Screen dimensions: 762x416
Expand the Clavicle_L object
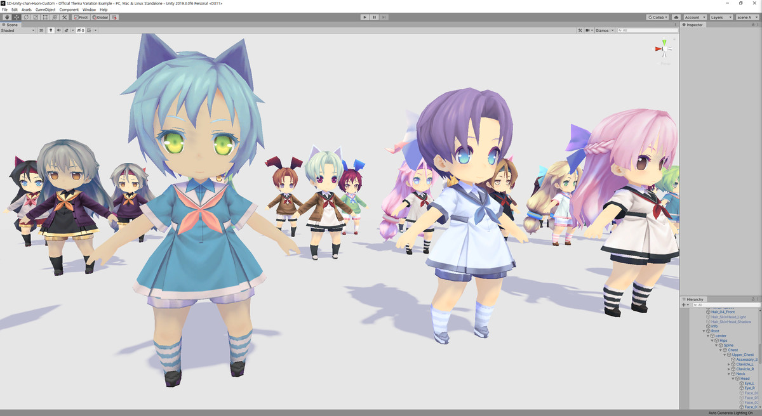coord(729,365)
